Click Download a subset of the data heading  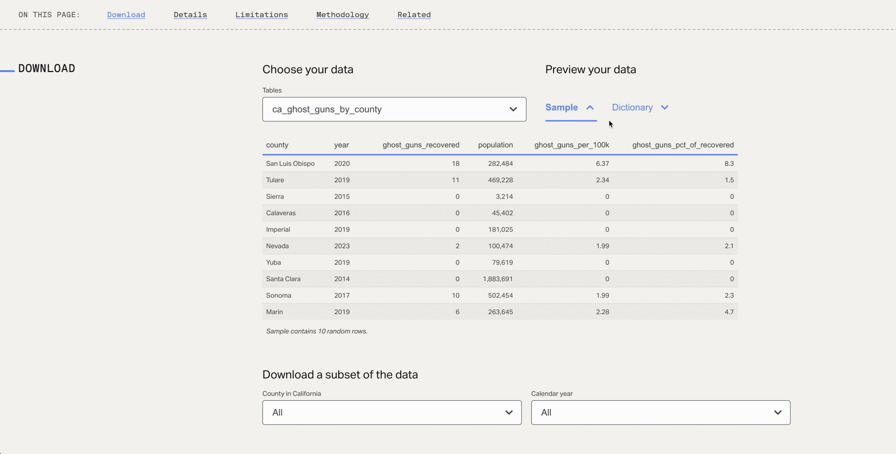(x=340, y=375)
